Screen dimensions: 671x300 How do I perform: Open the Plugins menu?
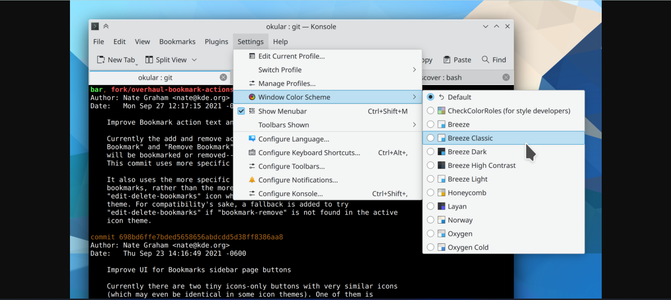tap(217, 42)
